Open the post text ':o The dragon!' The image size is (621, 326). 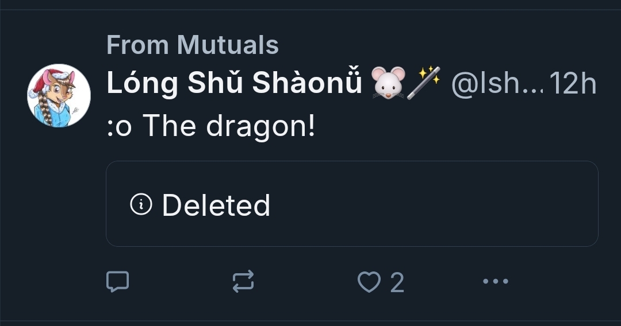click(211, 127)
